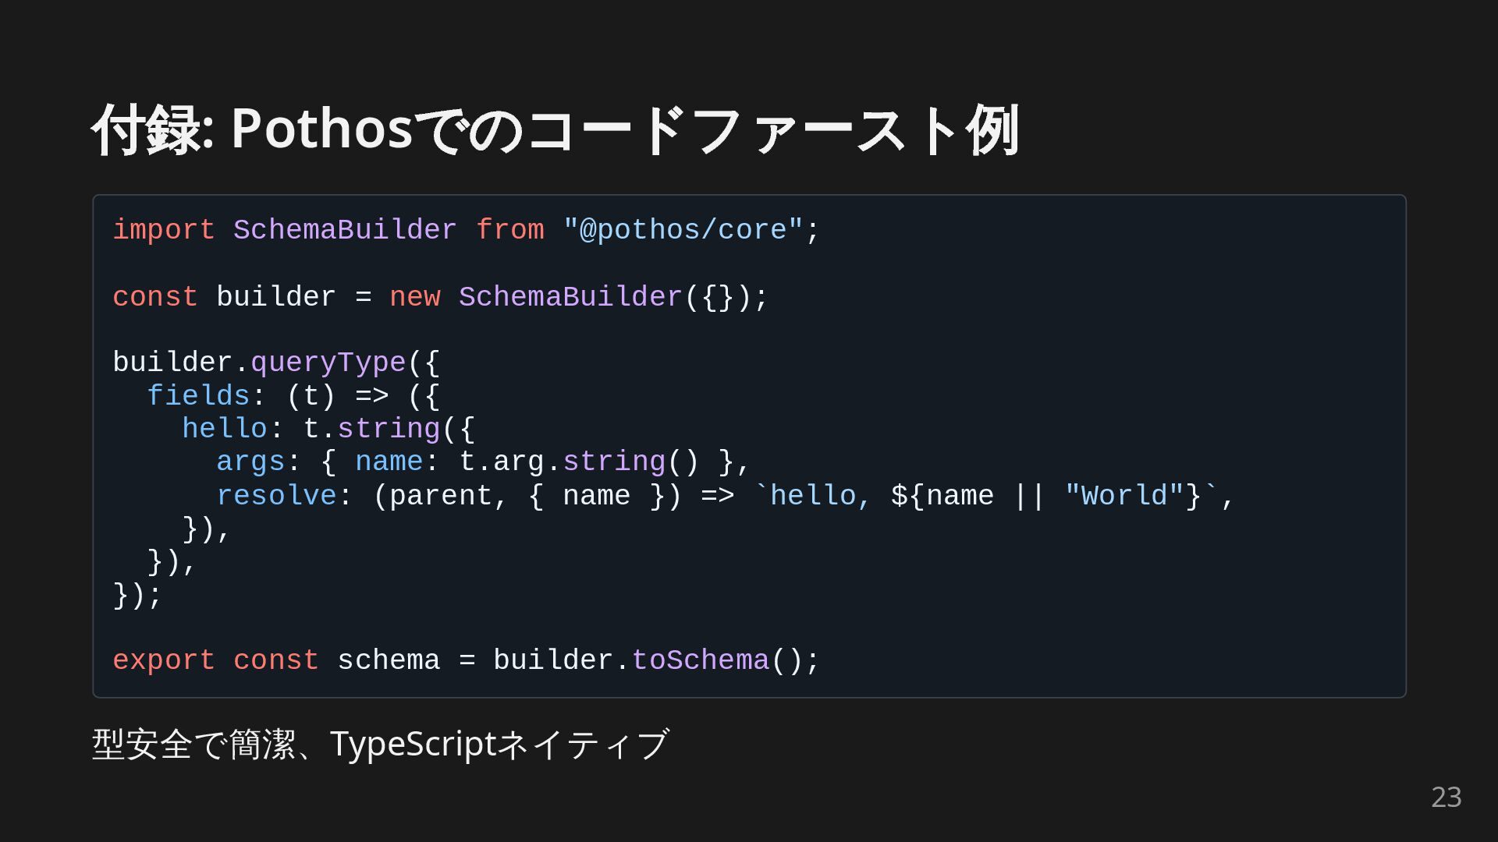Click "parent" parameter in resolve function

pyautogui.click(x=440, y=496)
